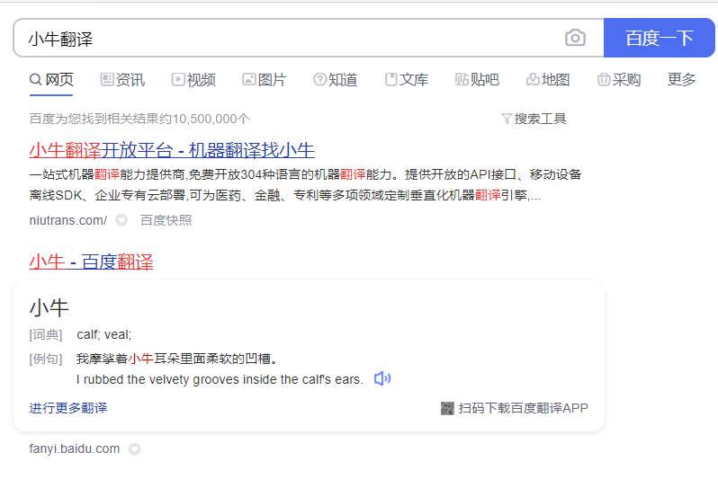This screenshot has height=479, width=718.
Task: Click the [例句] label
Action: click(46, 359)
